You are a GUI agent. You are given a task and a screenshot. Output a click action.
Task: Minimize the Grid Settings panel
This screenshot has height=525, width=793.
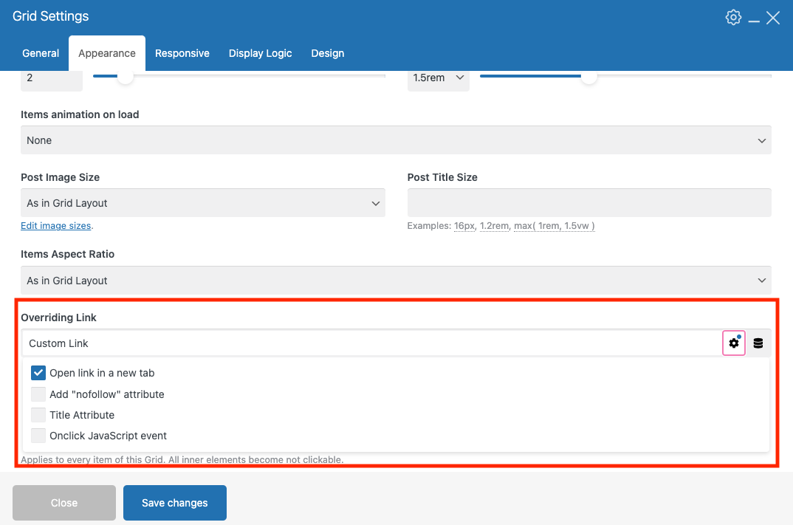[x=754, y=18]
